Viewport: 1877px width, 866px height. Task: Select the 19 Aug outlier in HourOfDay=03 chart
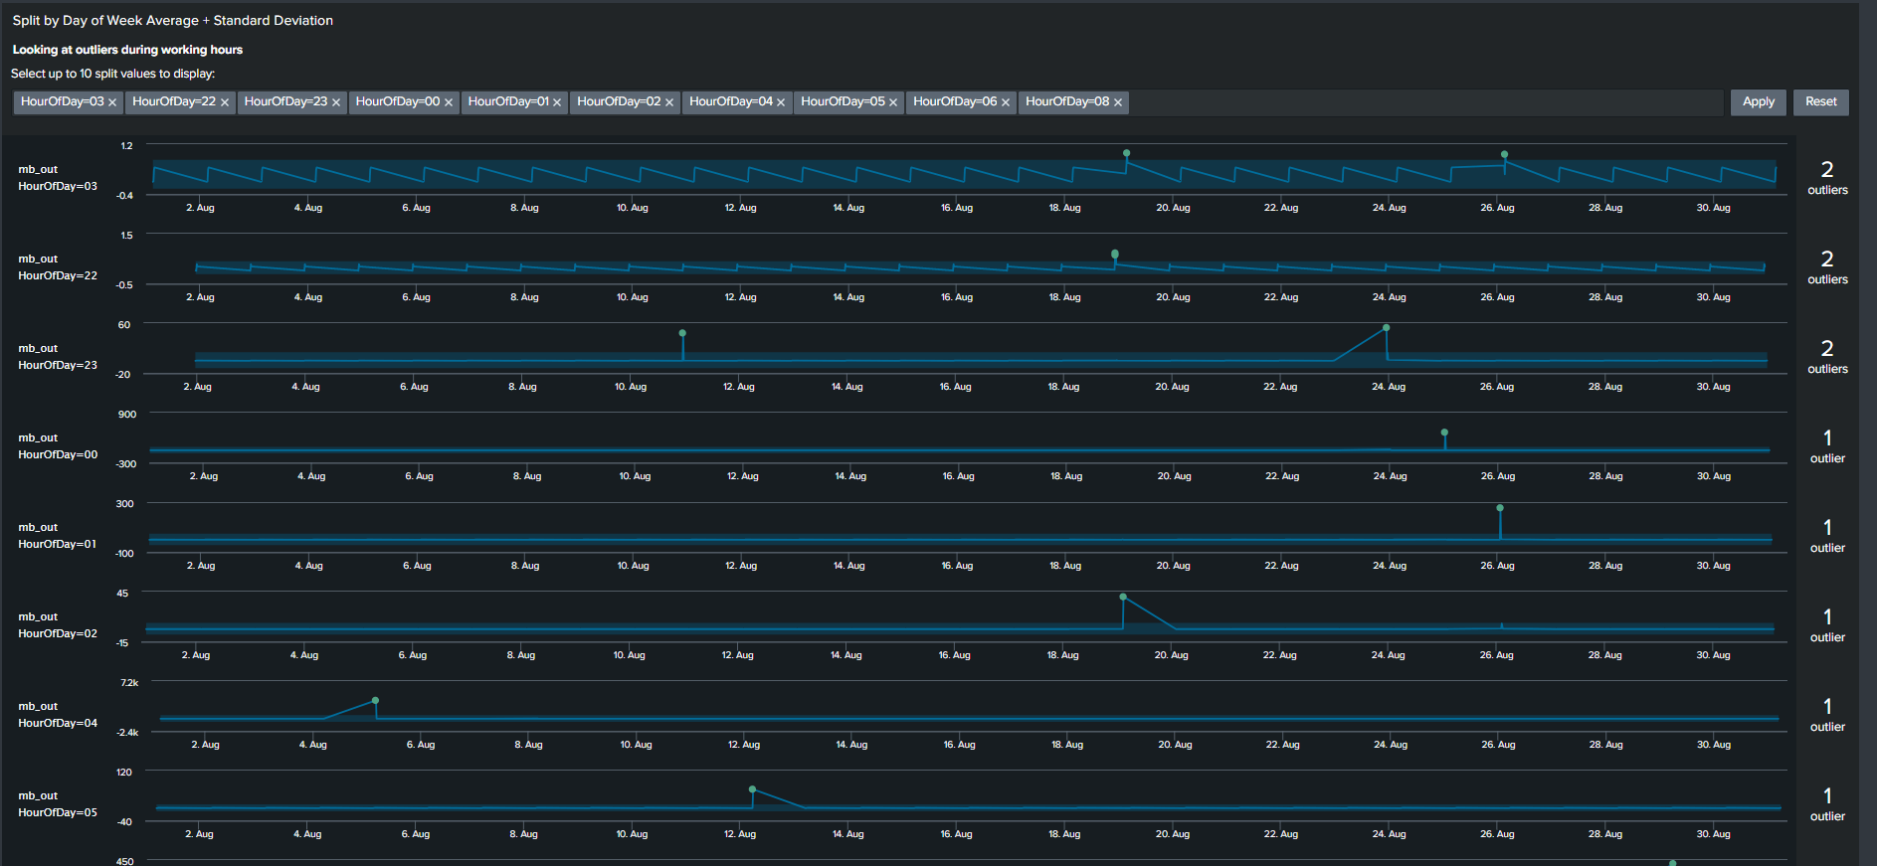click(1126, 153)
